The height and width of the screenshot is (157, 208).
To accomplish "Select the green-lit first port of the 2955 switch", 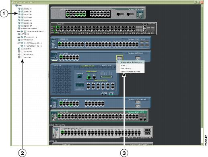I will pyautogui.click(x=89, y=77).
